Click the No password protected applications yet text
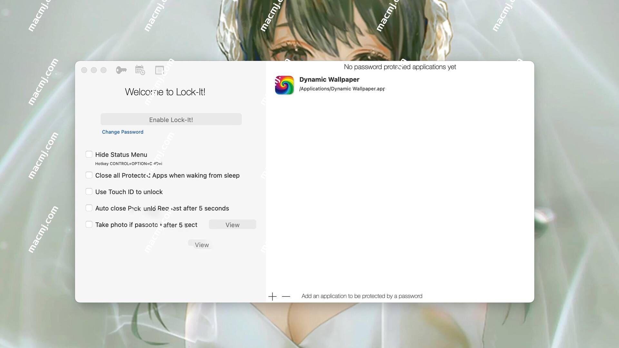The image size is (619, 348). (400, 67)
